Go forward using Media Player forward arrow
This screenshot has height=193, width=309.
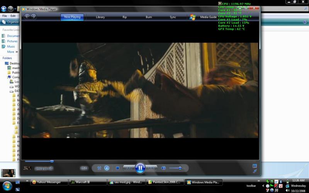click(34, 17)
